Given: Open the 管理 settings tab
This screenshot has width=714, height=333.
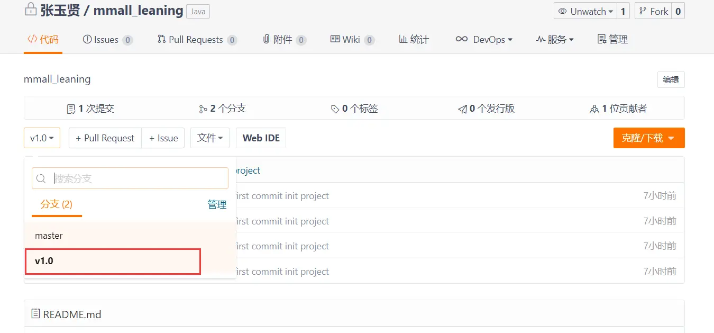Looking at the screenshot, I should [612, 40].
